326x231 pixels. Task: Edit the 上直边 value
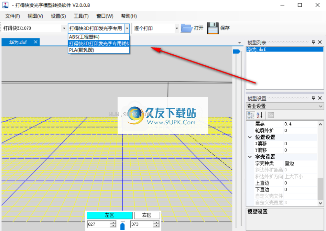[x=300, y=183]
